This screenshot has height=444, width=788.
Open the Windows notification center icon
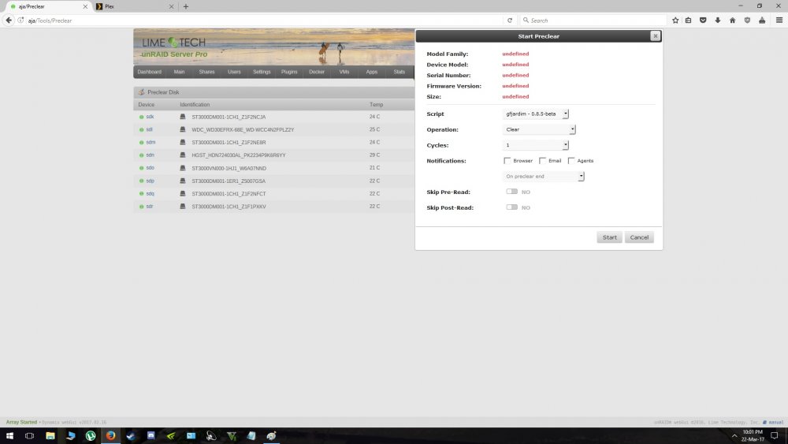[775, 435]
